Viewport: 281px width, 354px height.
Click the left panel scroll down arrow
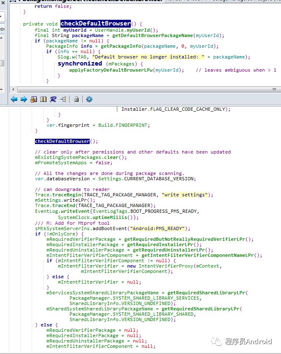pyautogui.click(x=2, y=90)
